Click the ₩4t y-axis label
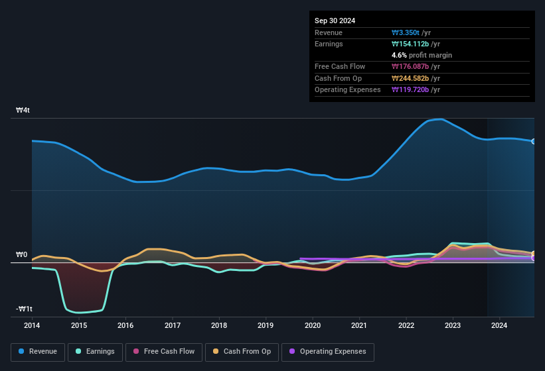The image size is (545, 371). tap(23, 111)
